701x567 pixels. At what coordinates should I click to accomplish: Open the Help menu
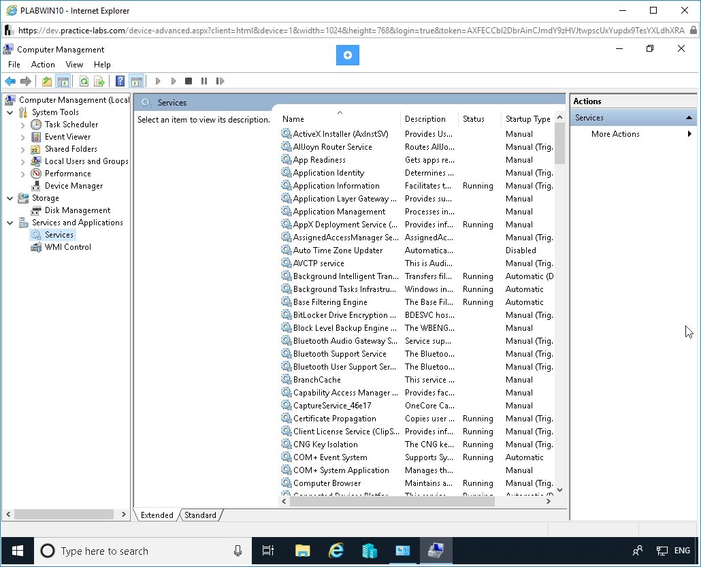[102, 65]
